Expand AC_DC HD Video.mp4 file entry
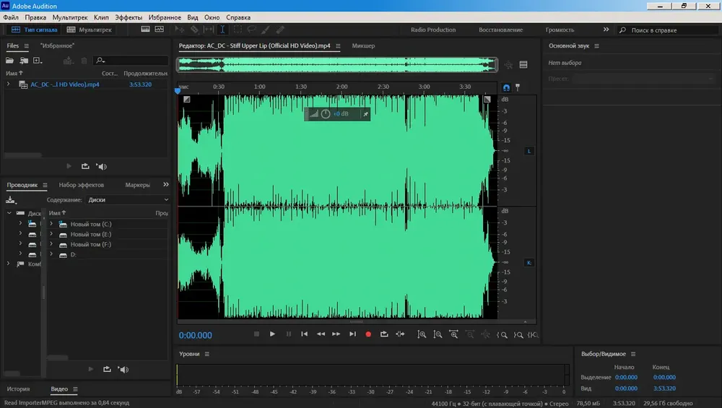Viewport: 722px width, 408px height. (8, 84)
